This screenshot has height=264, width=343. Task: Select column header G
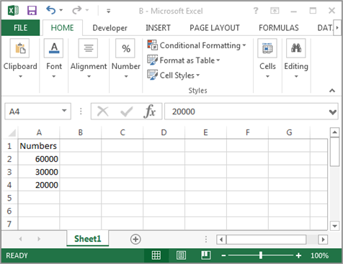[289, 132]
